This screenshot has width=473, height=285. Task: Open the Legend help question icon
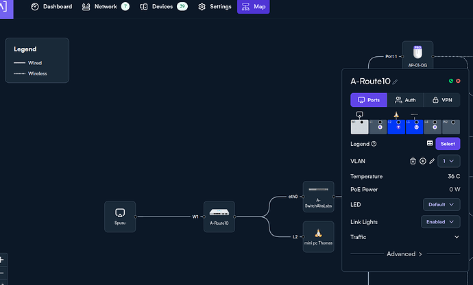coord(374,144)
